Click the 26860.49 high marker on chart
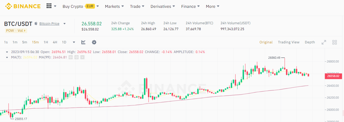 click(x=274, y=57)
